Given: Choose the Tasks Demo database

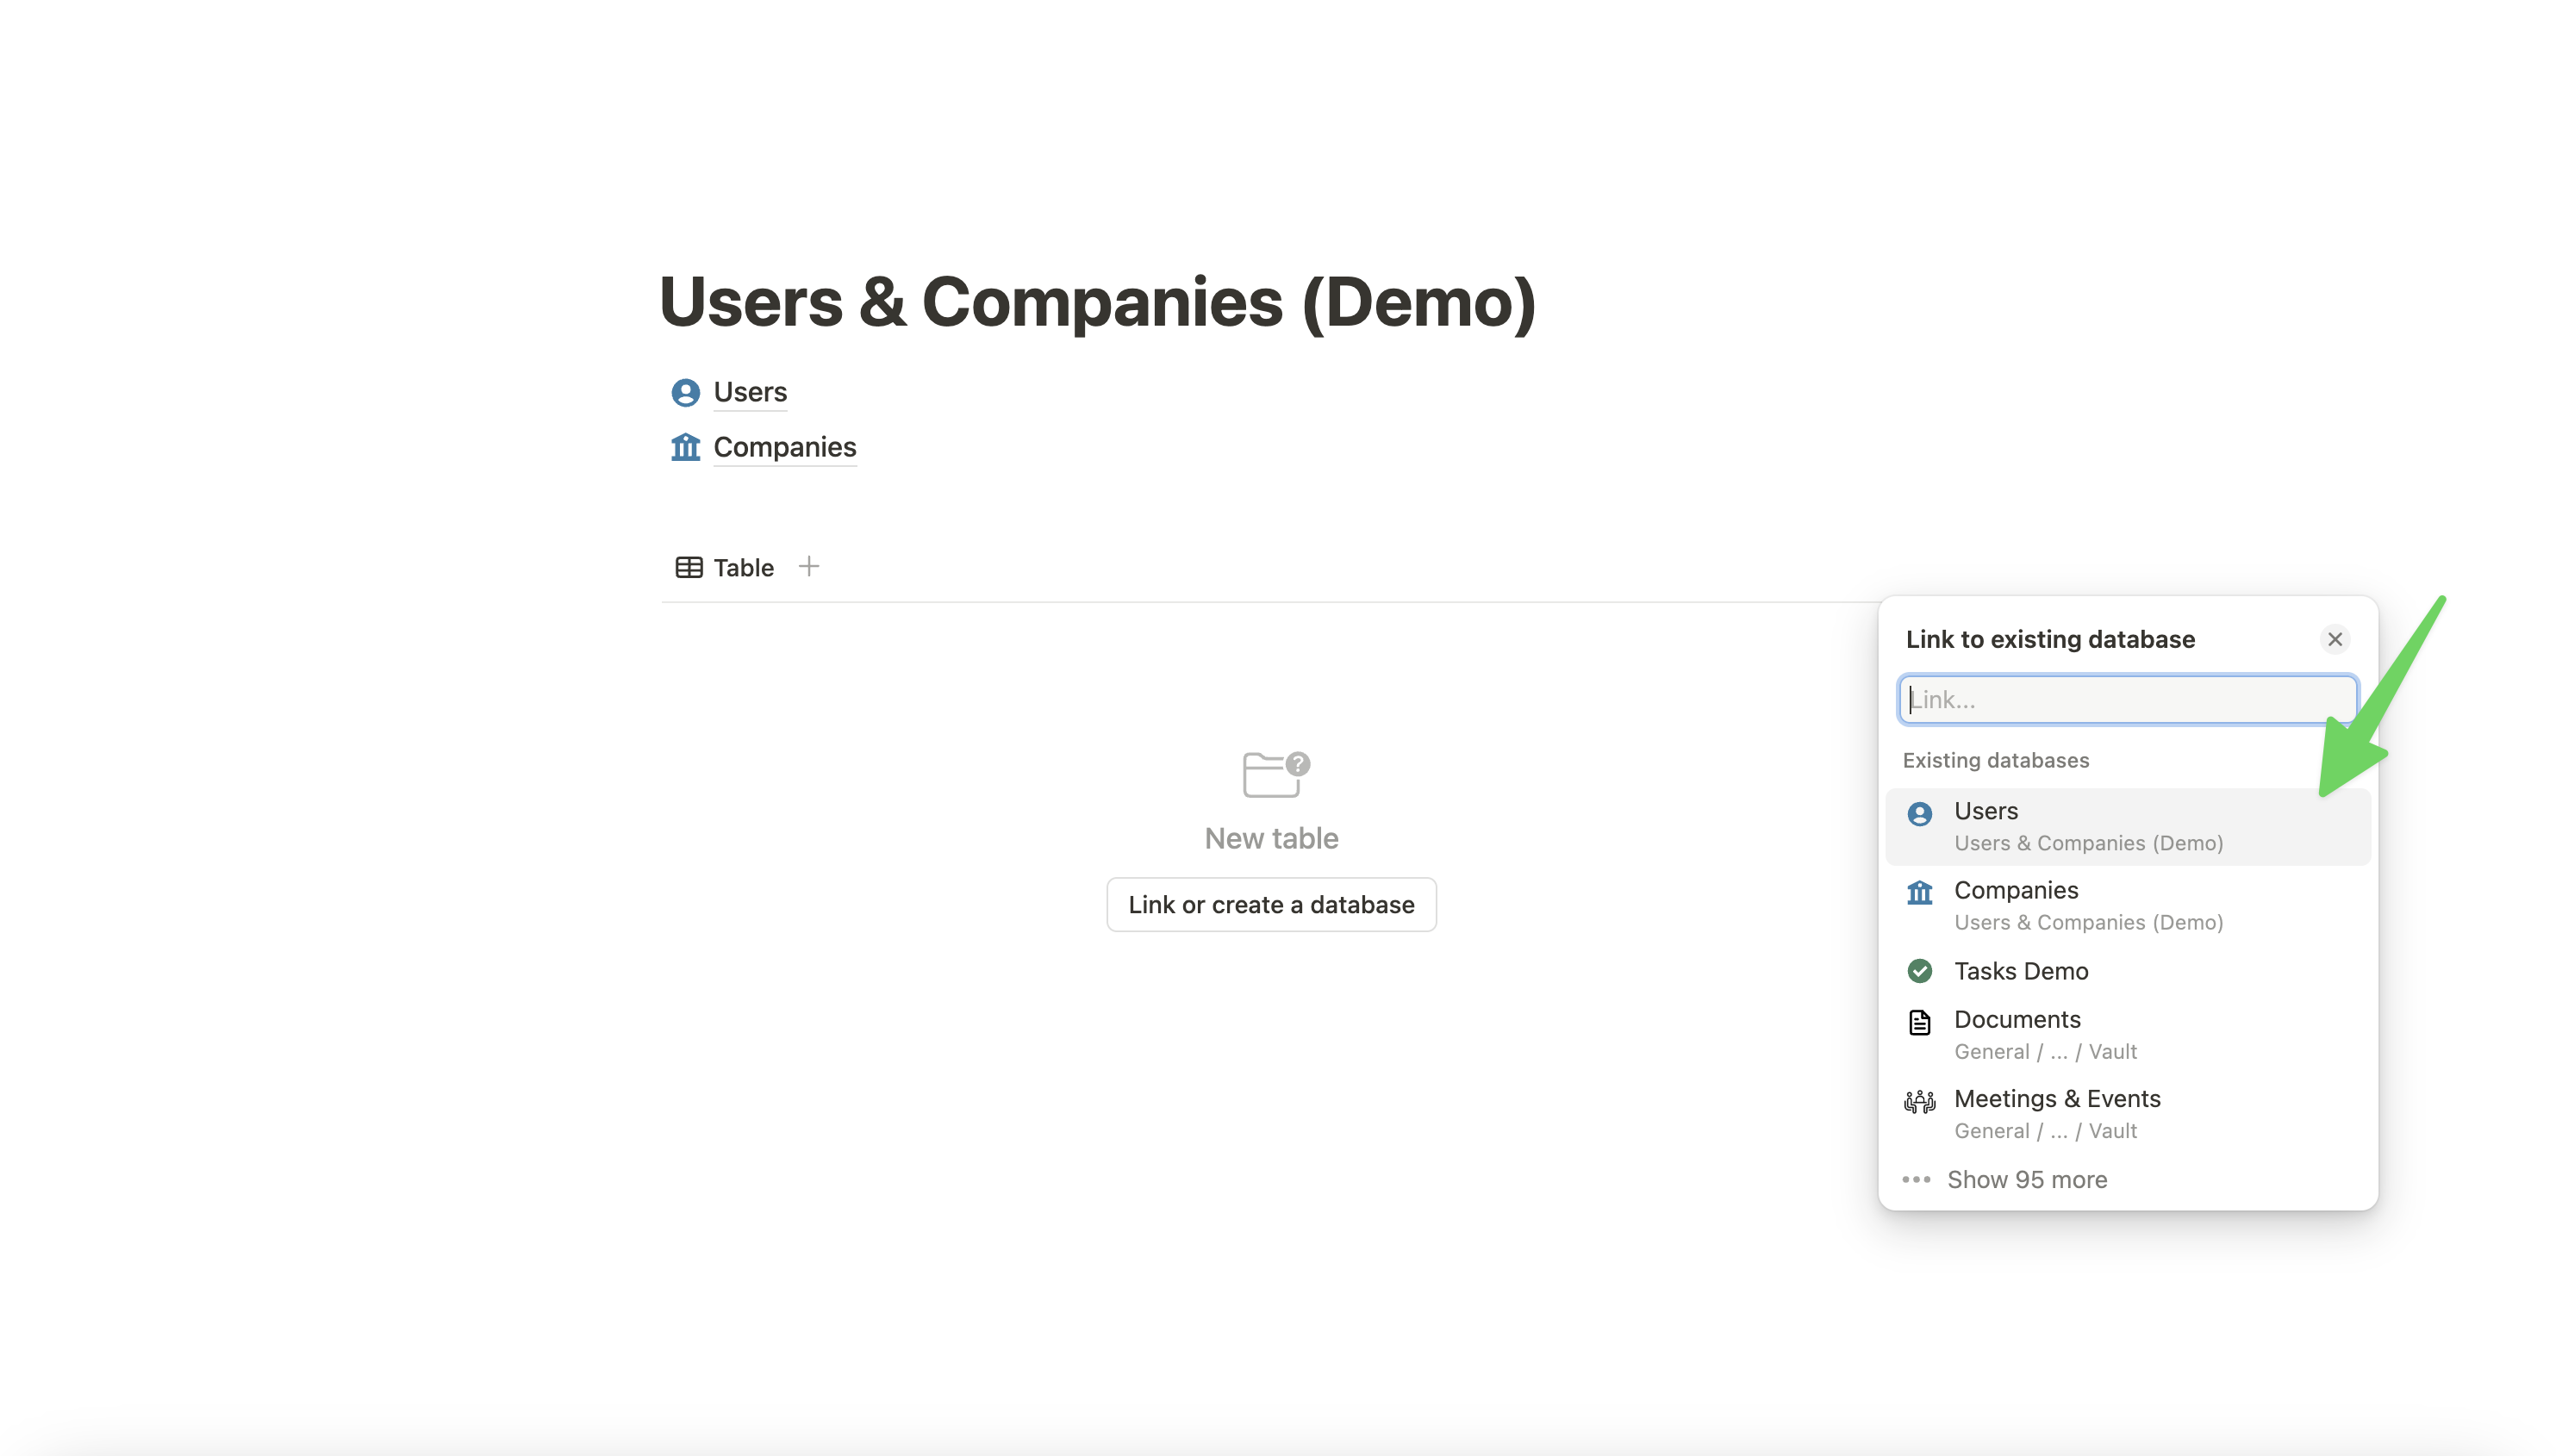Looking at the screenshot, I should click(x=2127, y=971).
